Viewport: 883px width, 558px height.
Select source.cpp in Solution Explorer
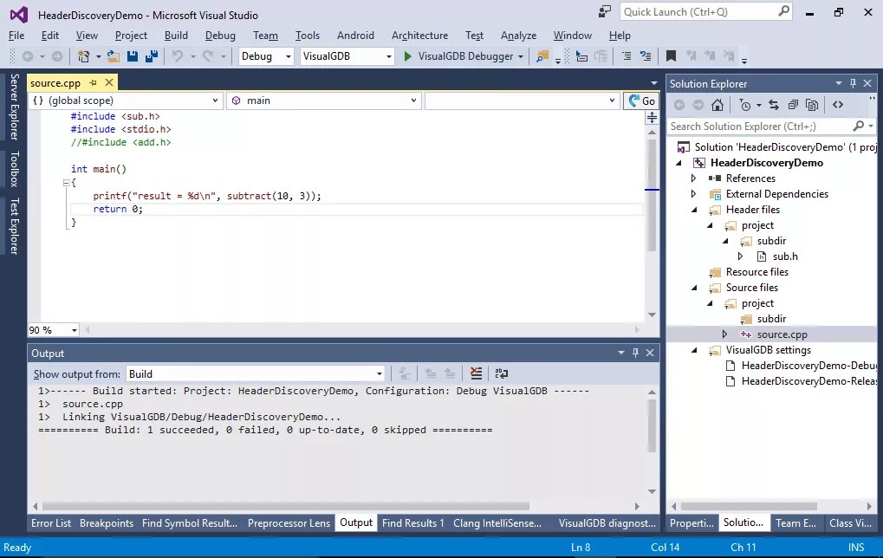pos(782,334)
